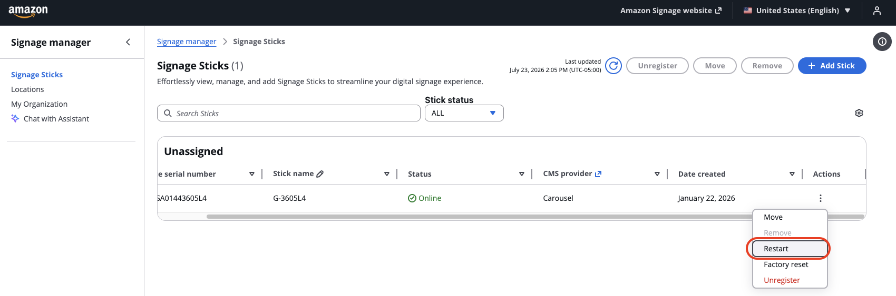Open Chat with Assistant

pos(56,119)
